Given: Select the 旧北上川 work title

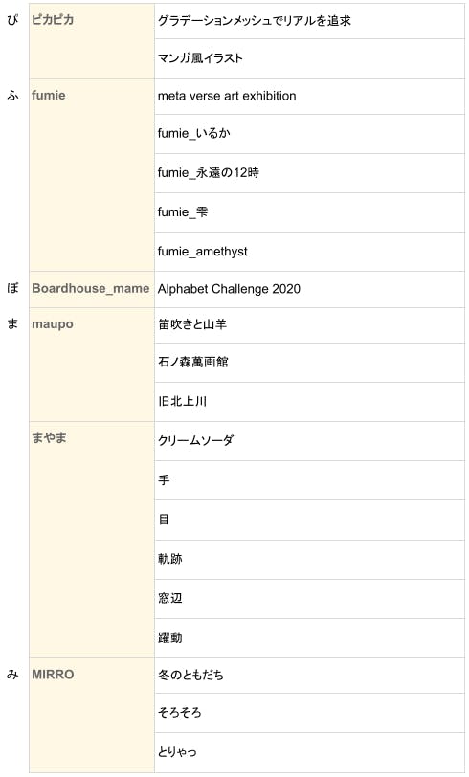Looking at the screenshot, I should point(182,401).
